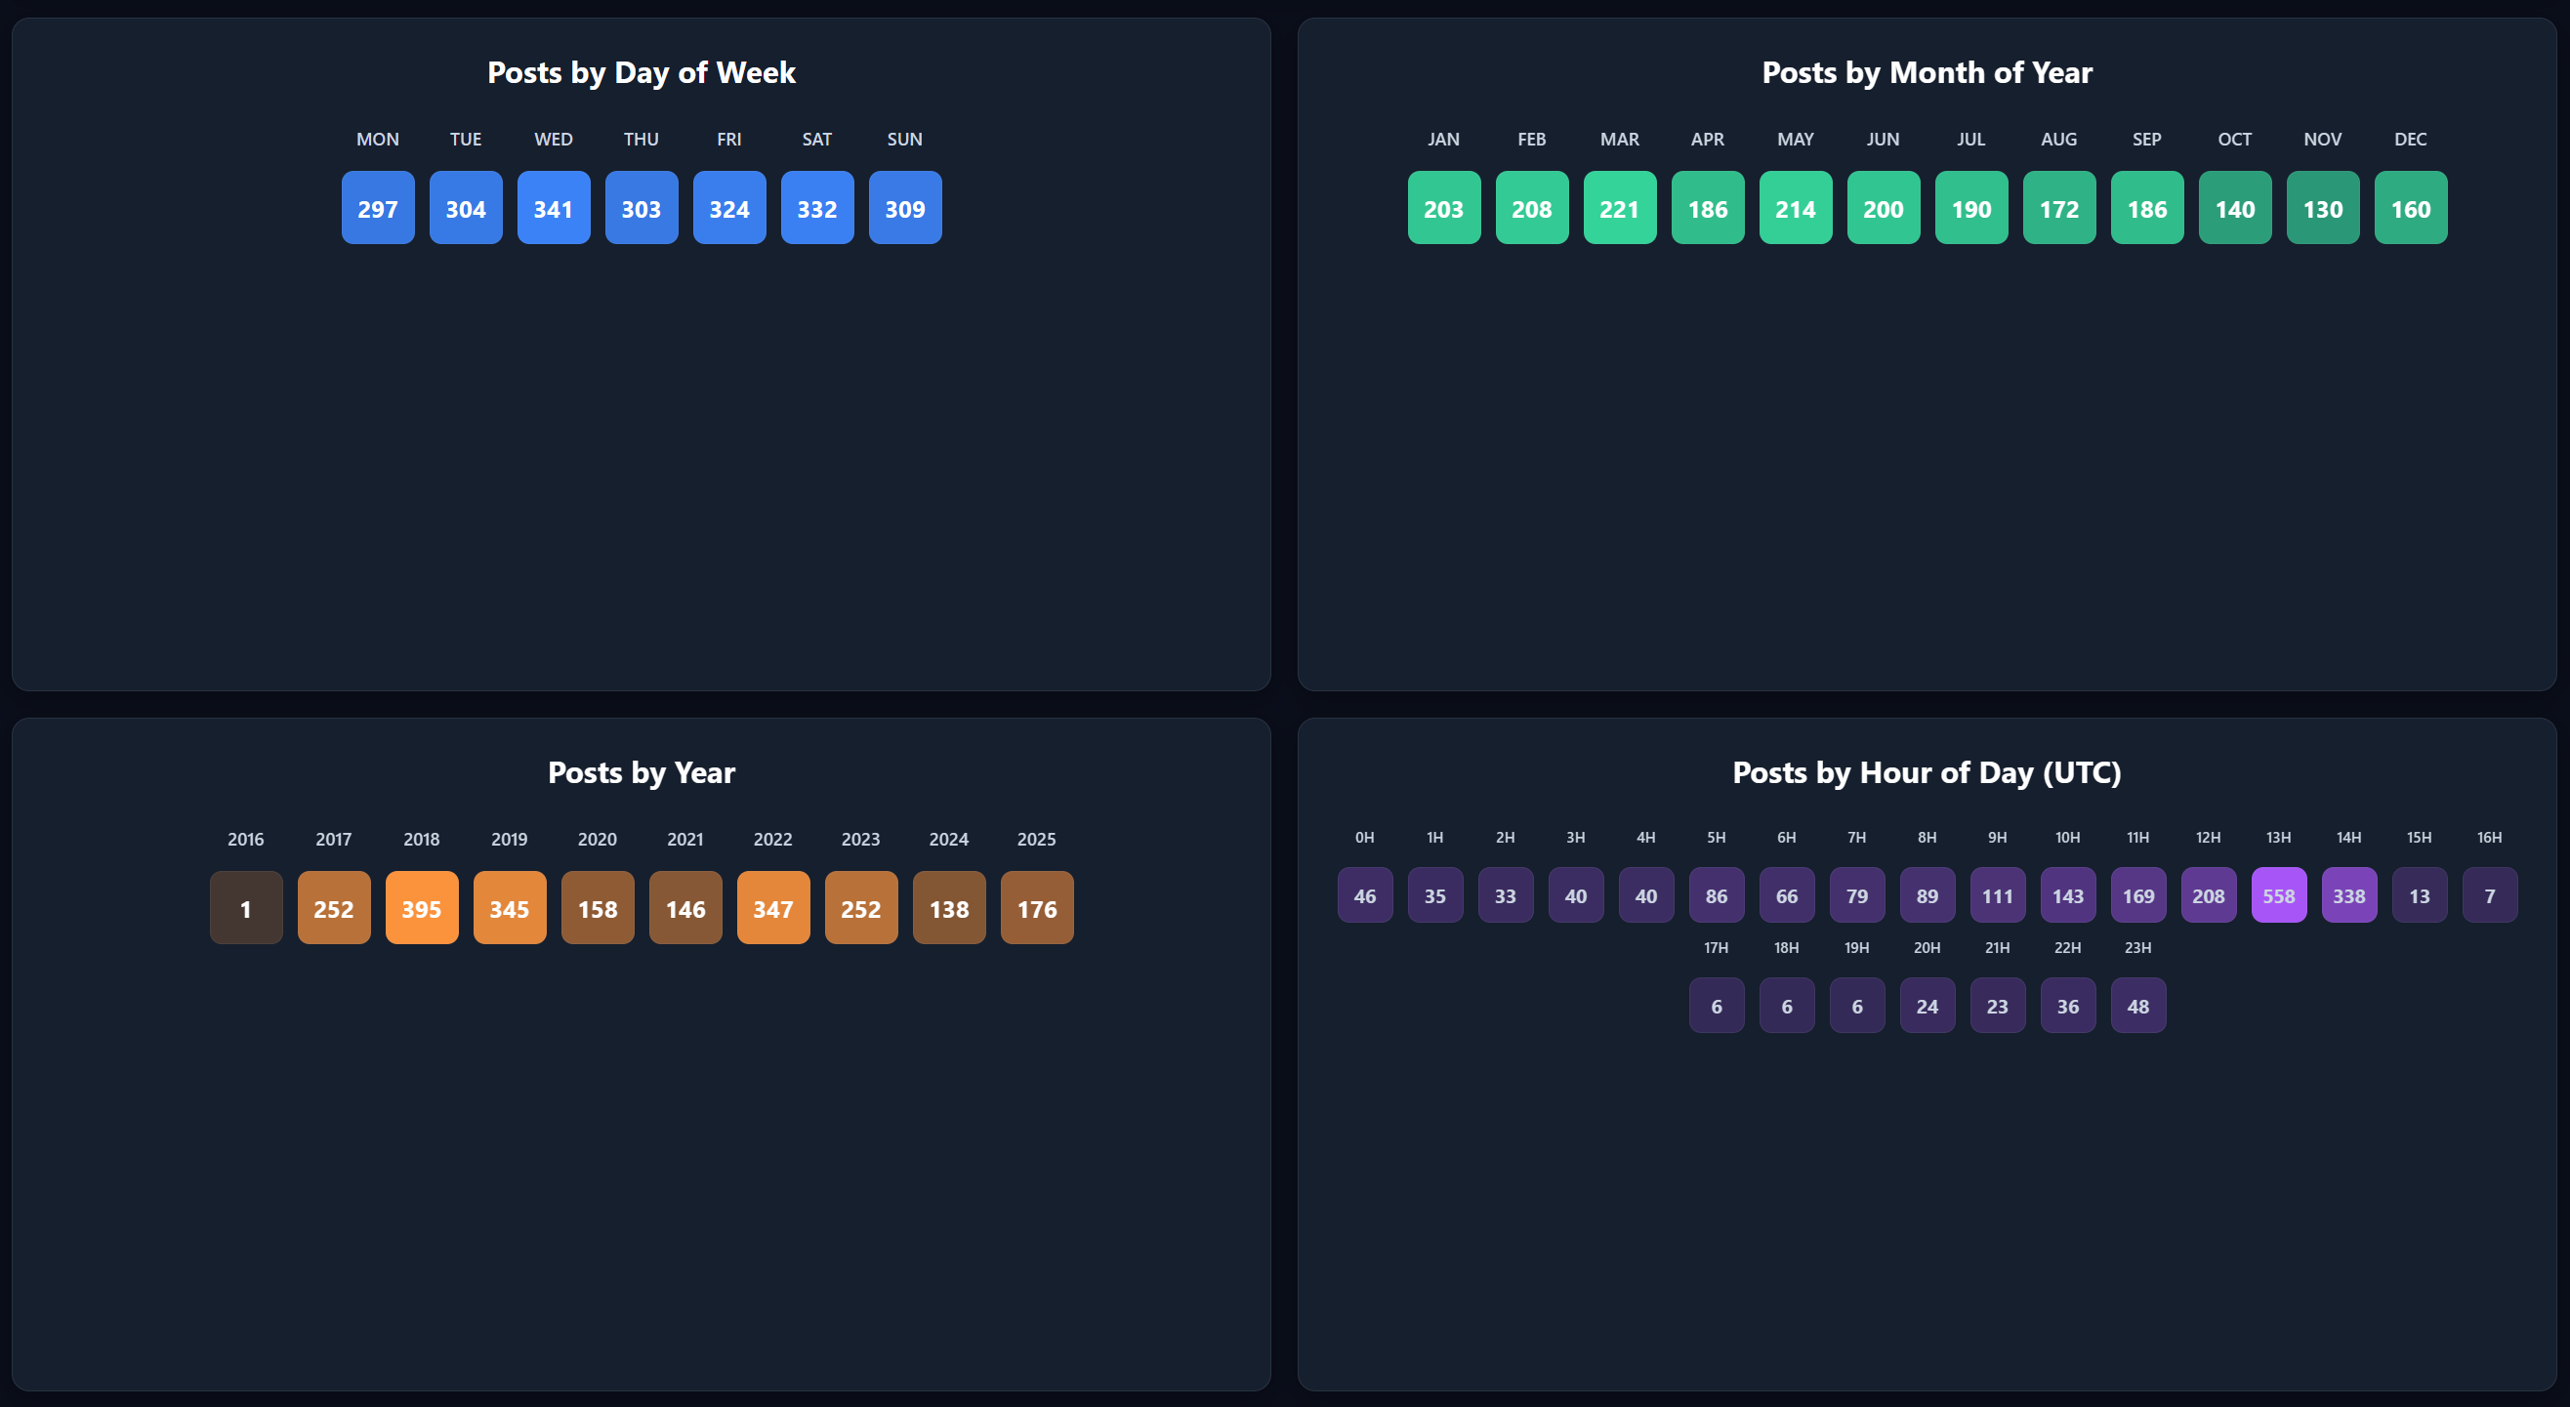The image size is (2570, 1407).
Task: Select the 20H tile with 24
Action: (1927, 1005)
